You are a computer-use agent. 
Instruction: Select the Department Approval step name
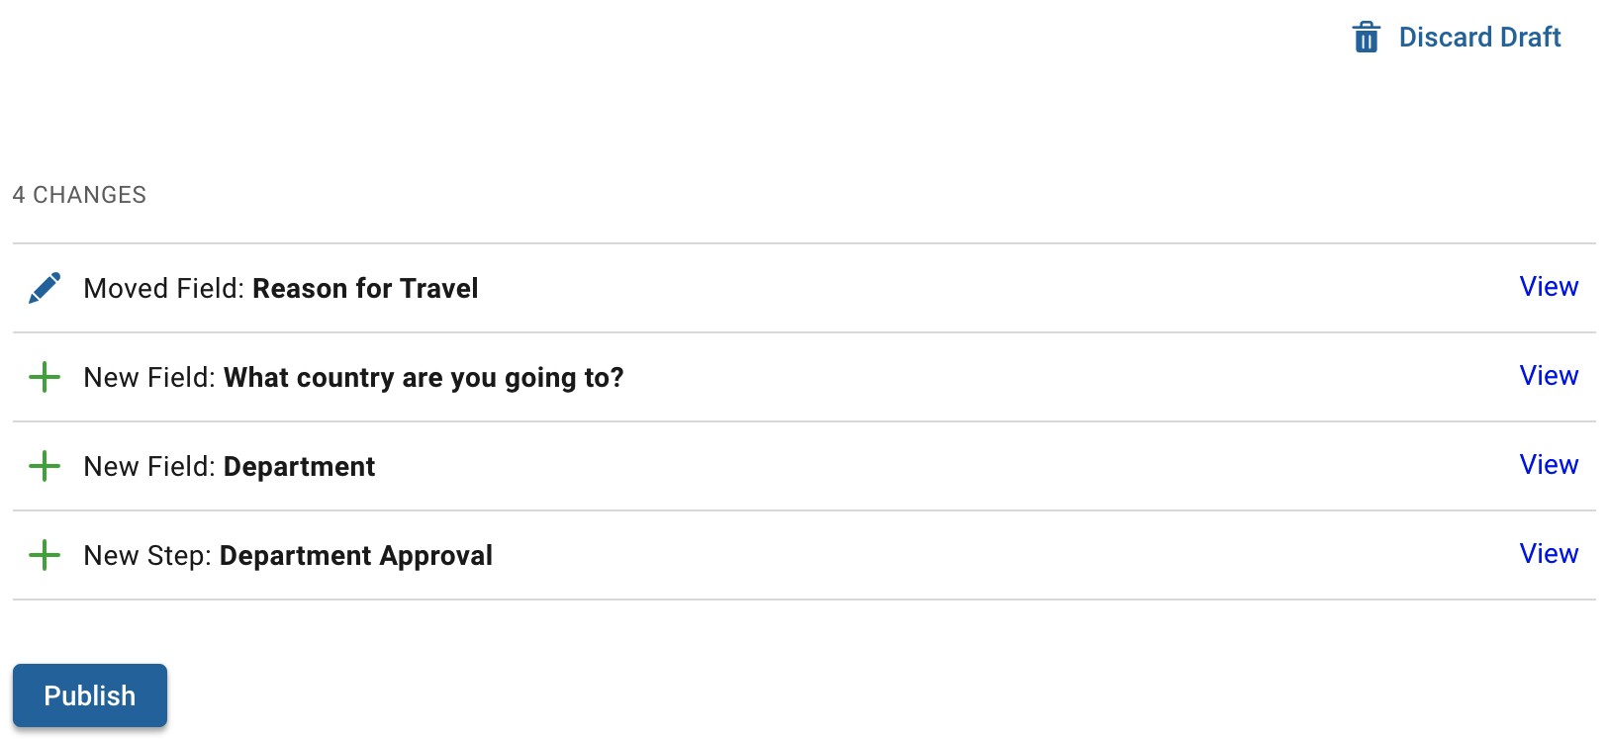pos(355,556)
